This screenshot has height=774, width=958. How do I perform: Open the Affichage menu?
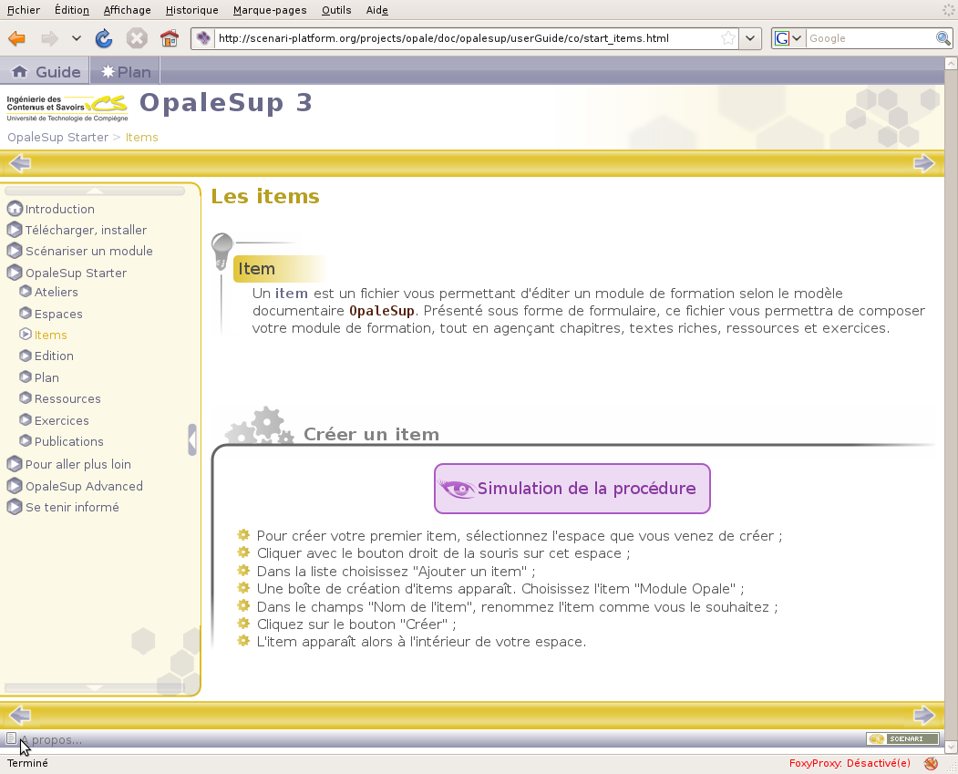127,10
